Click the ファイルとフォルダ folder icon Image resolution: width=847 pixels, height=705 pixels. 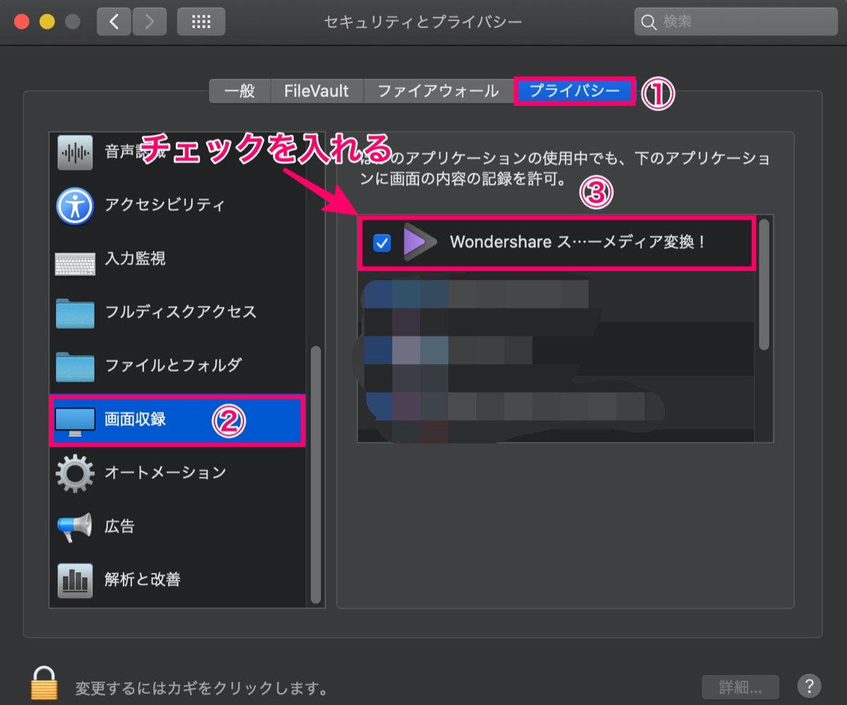75,366
